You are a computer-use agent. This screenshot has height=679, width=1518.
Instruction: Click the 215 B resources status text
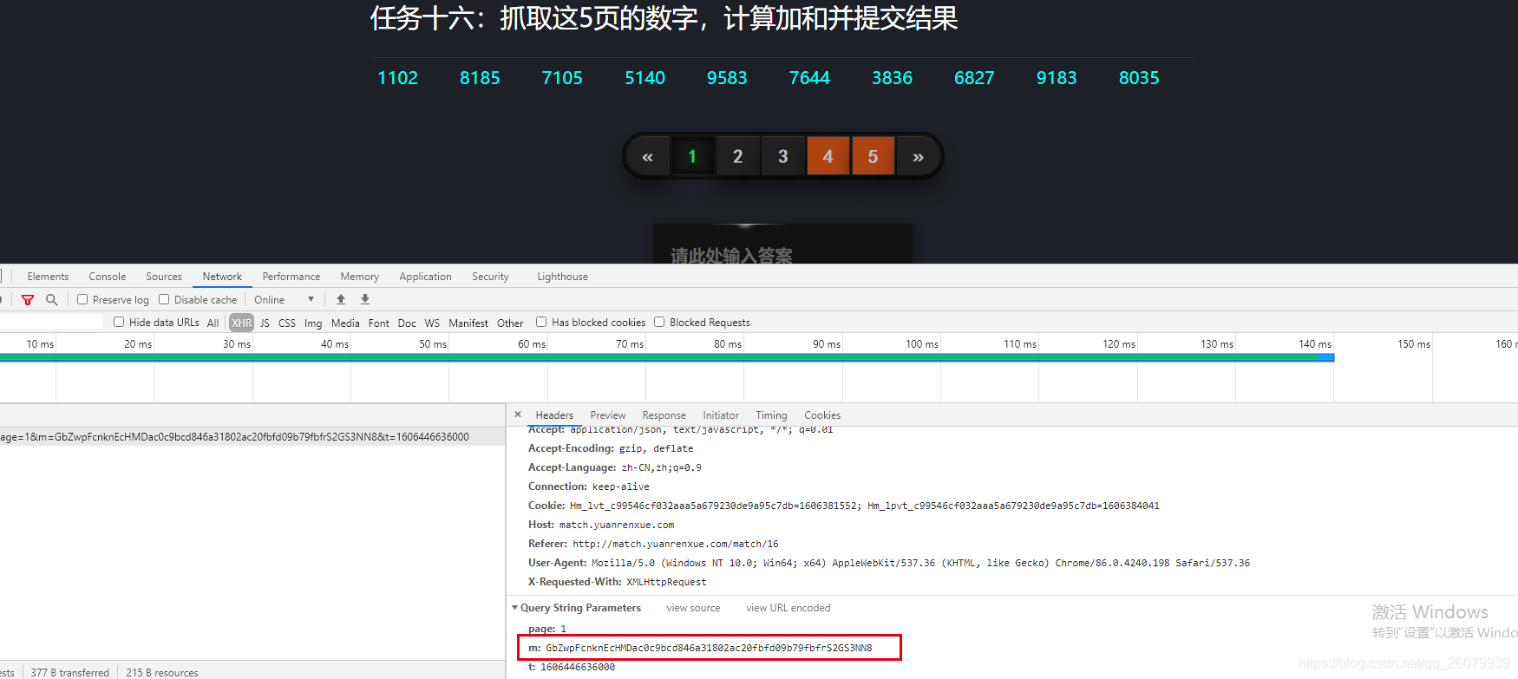162,672
